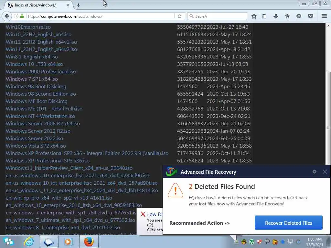Open Windows XP Professional SP3 x86.iso
The width and height of the screenshot is (331, 248).
48,161
